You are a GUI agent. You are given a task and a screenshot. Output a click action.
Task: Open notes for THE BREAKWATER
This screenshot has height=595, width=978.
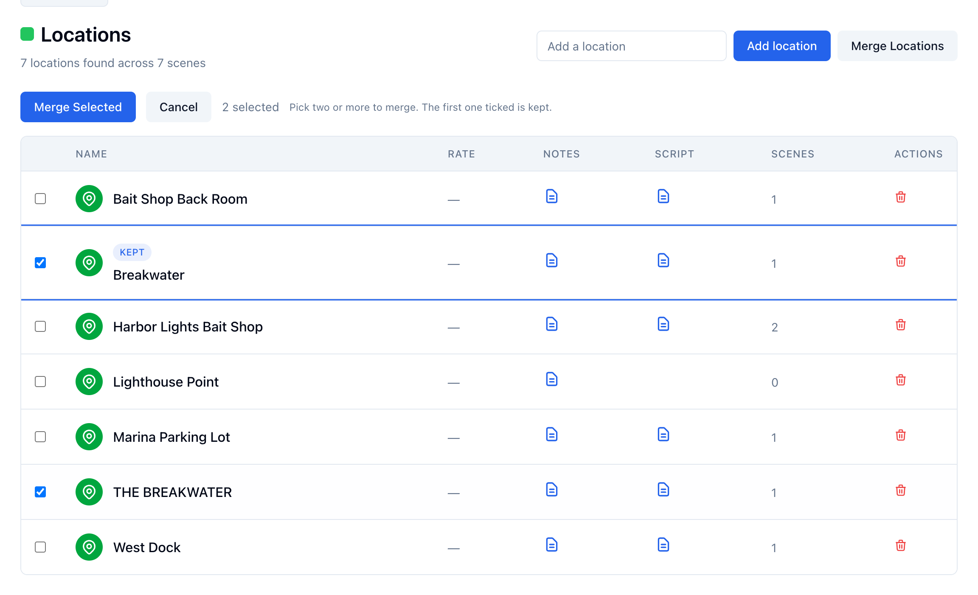[x=551, y=490]
